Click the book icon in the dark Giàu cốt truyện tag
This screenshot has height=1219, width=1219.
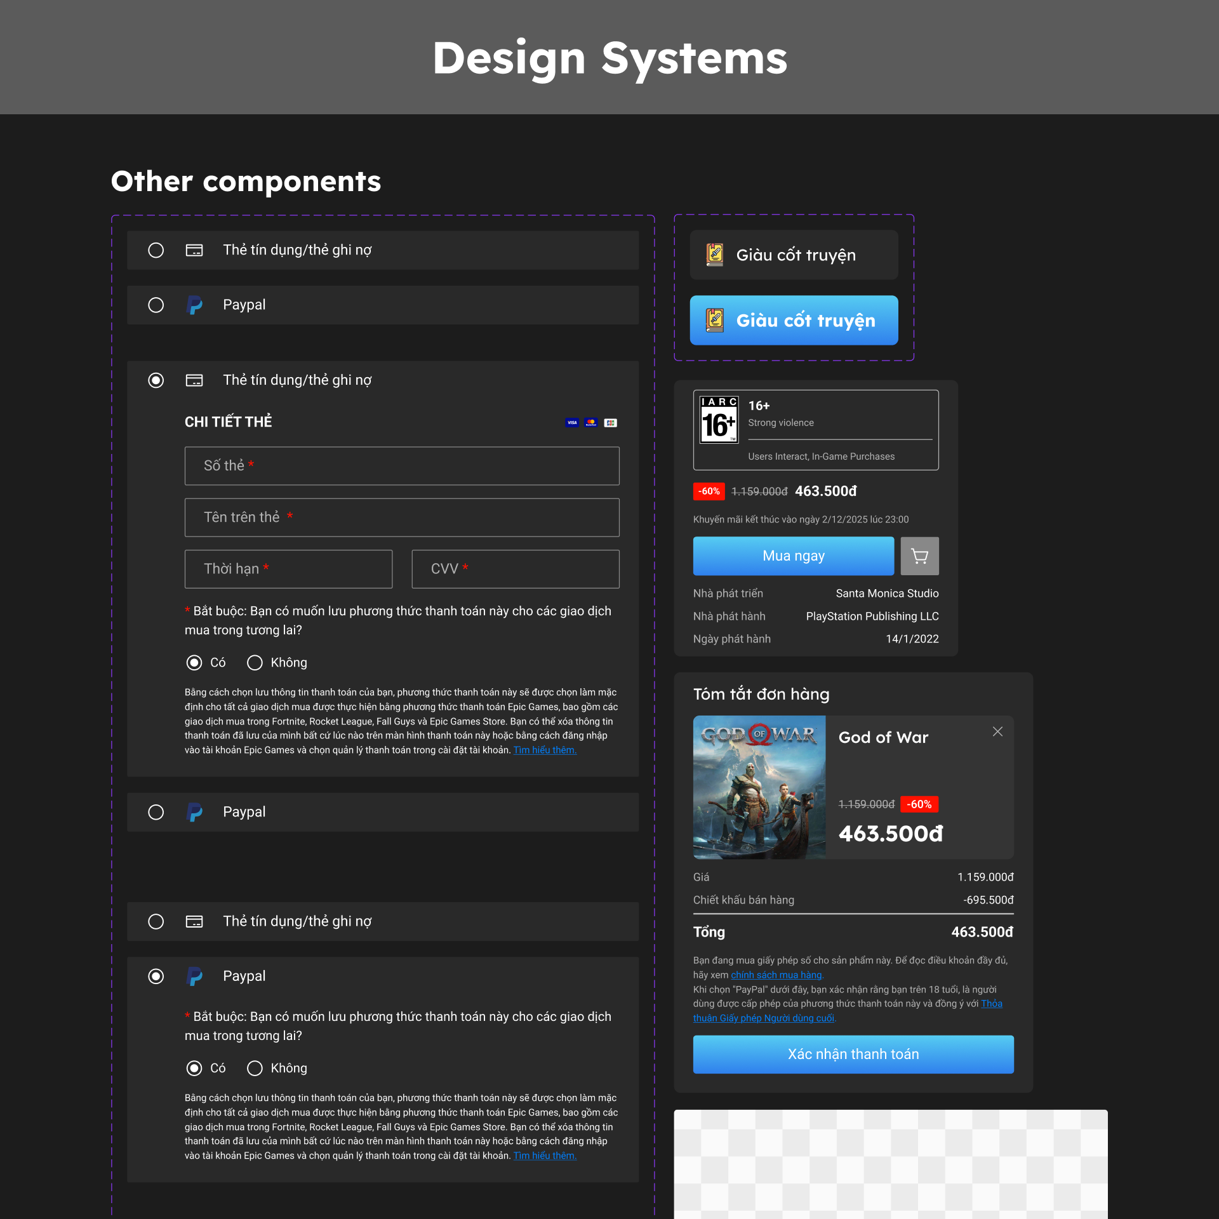pyautogui.click(x=715, y=255)
